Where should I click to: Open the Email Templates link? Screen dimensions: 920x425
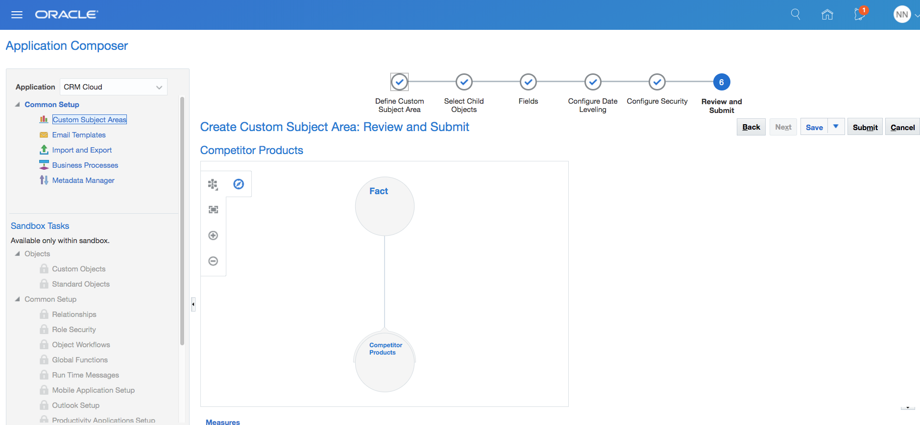coord(79,135)
